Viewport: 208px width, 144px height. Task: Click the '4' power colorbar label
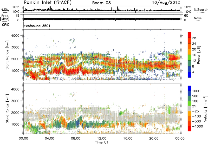(x=193, y=72)
